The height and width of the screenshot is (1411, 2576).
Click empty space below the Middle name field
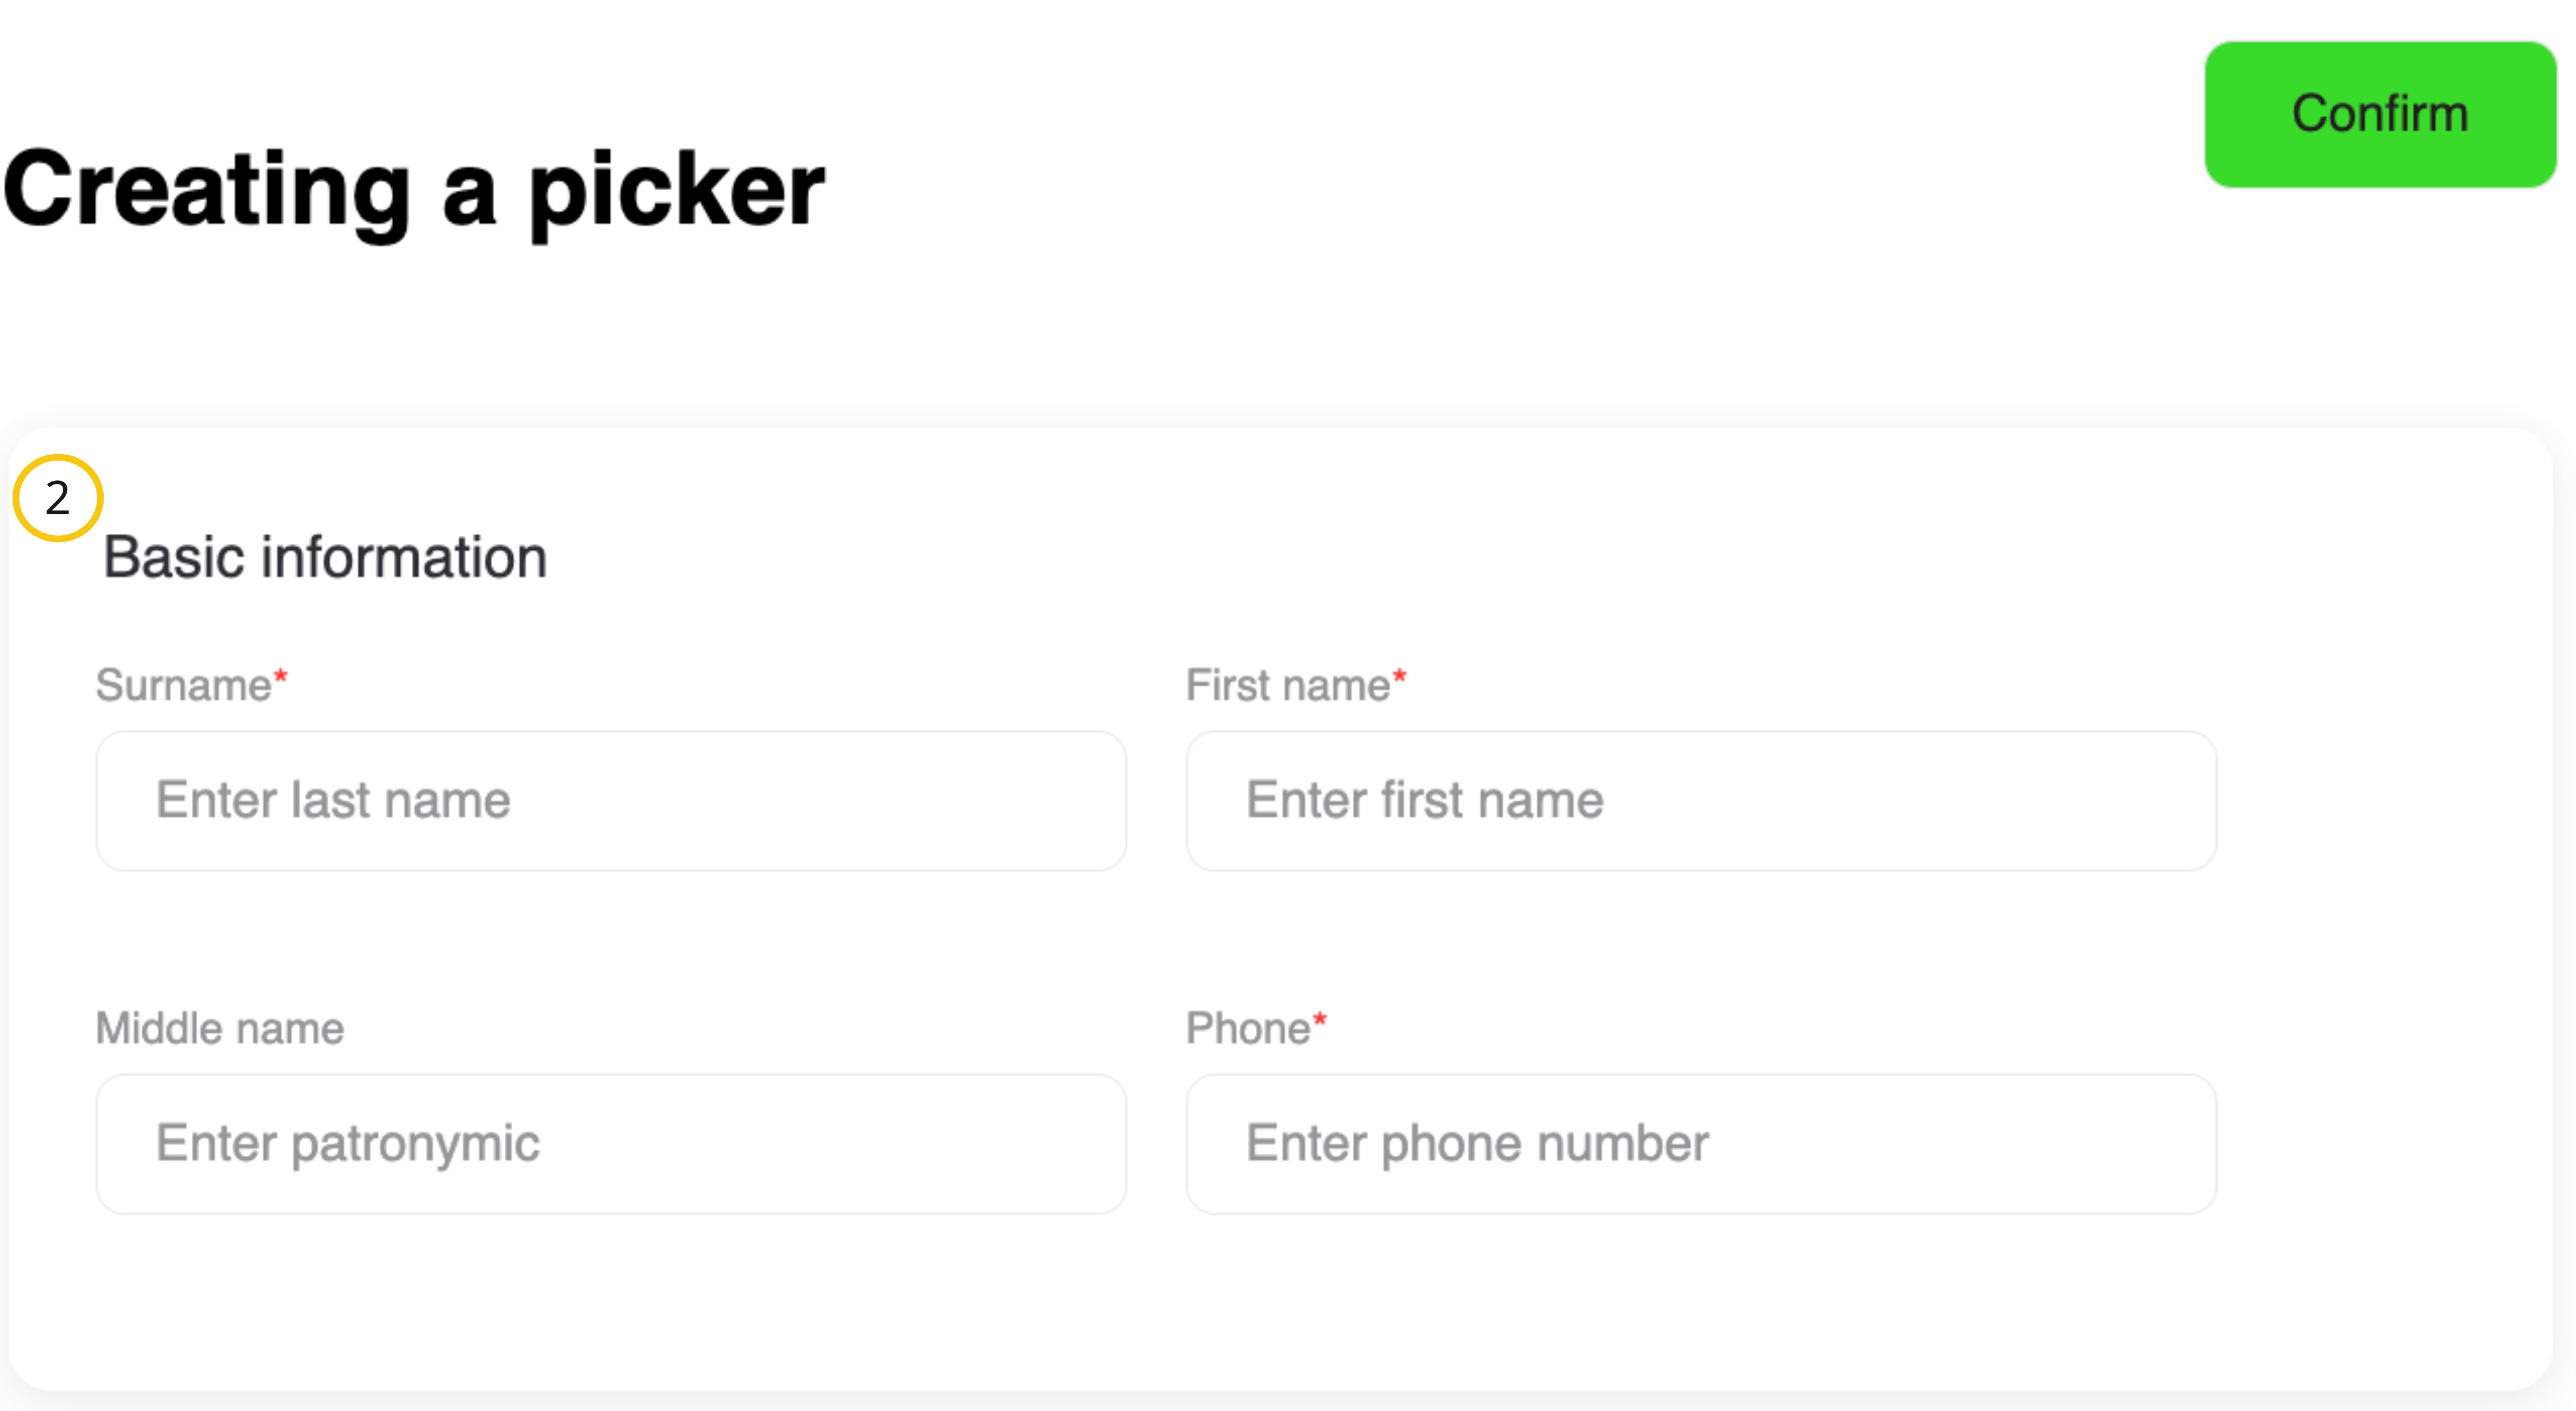610,1300
